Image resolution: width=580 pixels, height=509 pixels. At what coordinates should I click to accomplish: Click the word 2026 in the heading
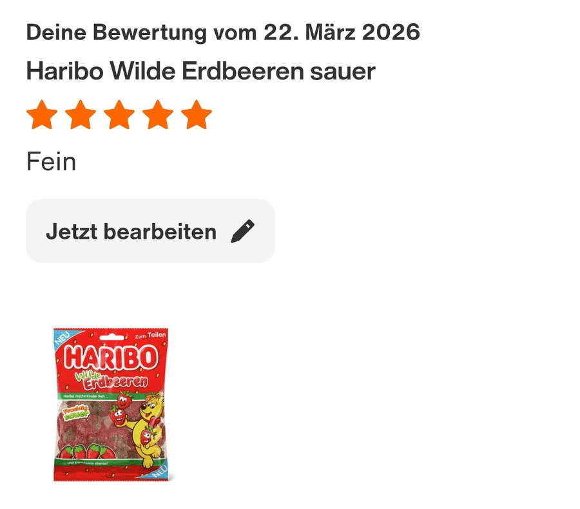(x=391, y=32)
